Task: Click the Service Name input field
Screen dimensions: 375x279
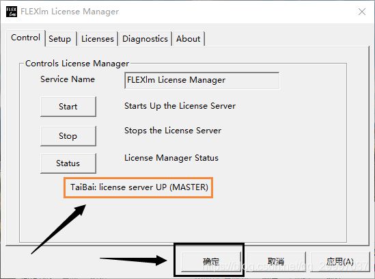Action: pos(202,80)
